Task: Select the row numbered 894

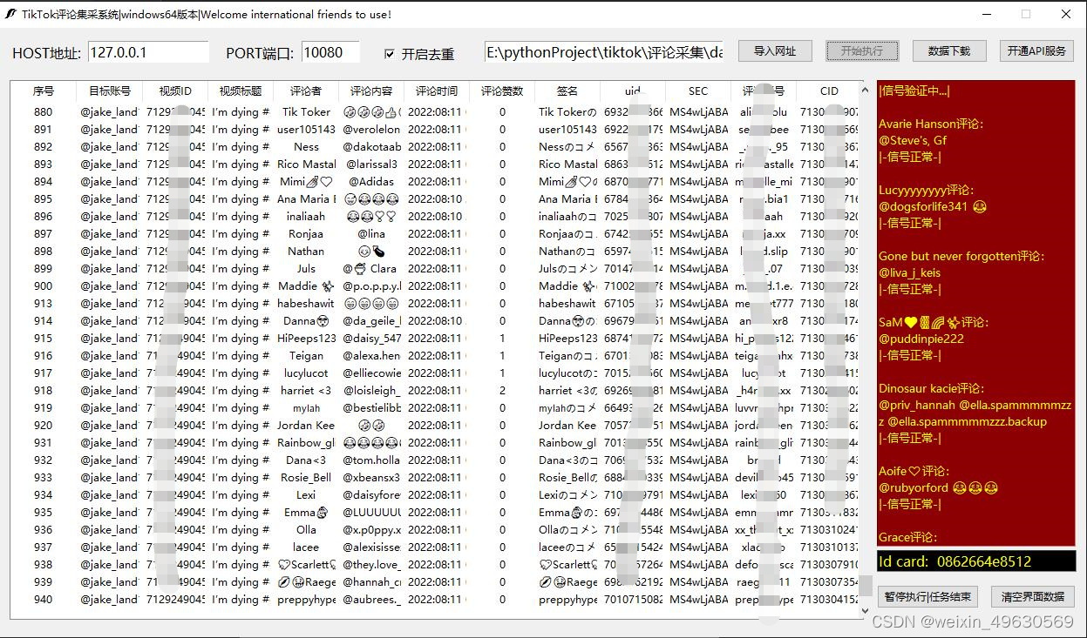Action: [x=436, y=181]
